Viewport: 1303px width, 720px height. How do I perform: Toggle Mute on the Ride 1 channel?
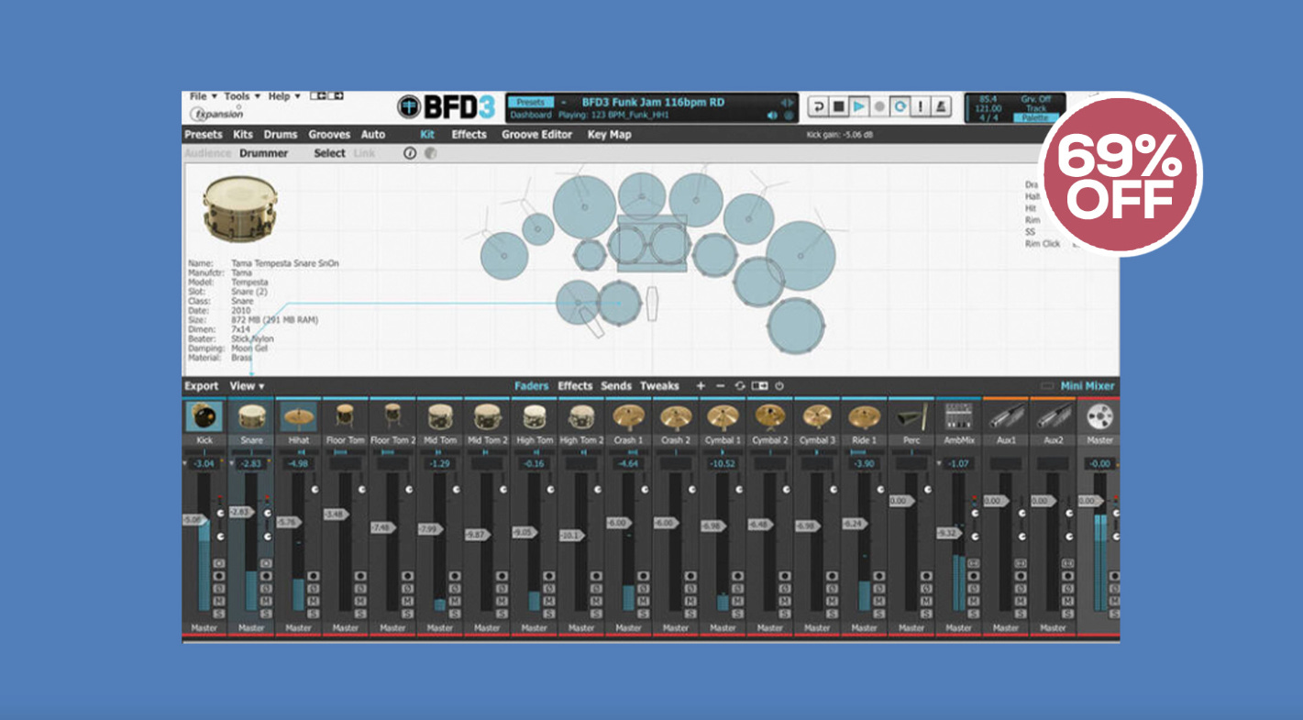pos(879,601)
